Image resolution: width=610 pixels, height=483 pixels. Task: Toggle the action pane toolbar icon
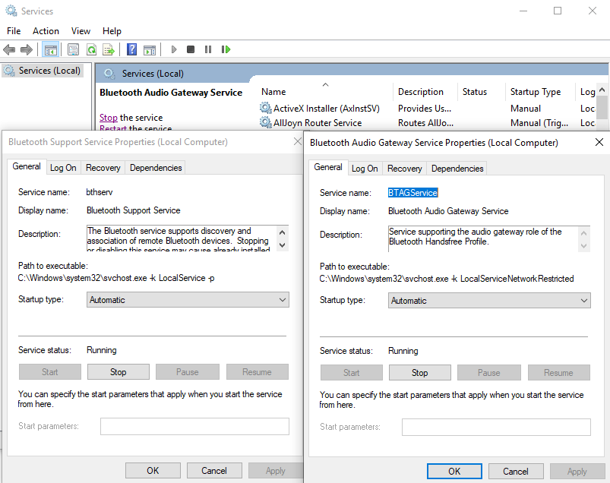150,50
